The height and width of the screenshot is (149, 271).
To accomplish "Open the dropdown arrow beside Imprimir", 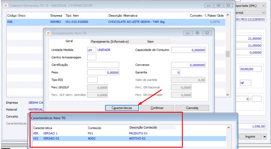I will click(264, 137).
